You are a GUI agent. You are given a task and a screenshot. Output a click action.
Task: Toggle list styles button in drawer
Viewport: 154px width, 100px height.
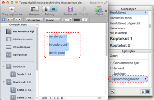(x=148, y=92)
